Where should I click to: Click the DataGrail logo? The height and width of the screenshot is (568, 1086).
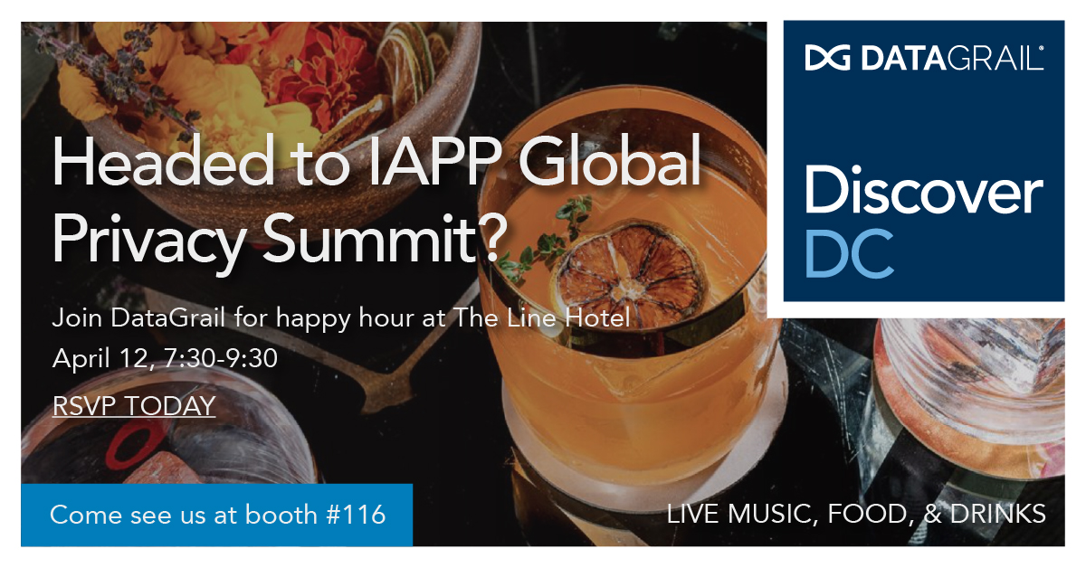pyautogui.click(x=924, y=59)
